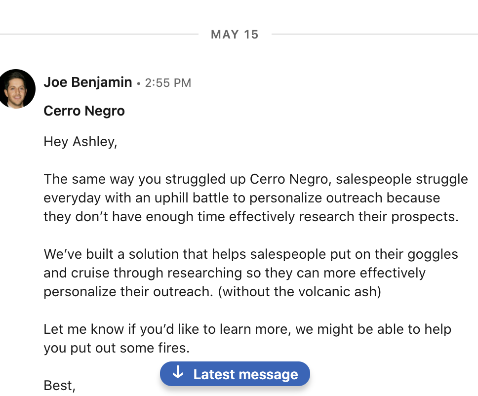Click the MAY 15 date divider
The image size is (478, 396).
click(x=235, y=35)
